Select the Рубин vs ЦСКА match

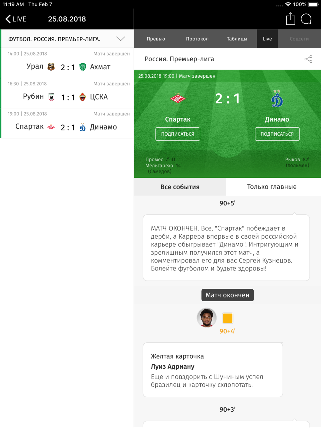[x=67, y=93]
